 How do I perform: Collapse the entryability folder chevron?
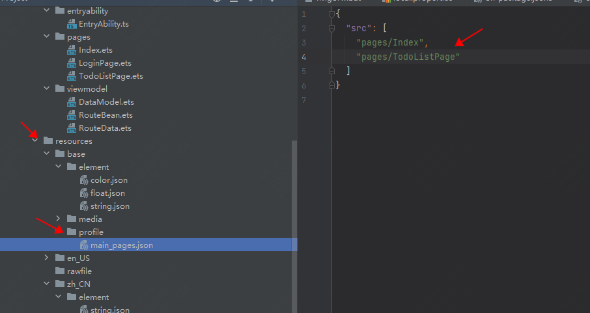[x=47, y=10]
